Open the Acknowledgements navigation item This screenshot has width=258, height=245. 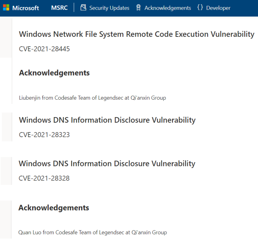(x=164, y=8)
